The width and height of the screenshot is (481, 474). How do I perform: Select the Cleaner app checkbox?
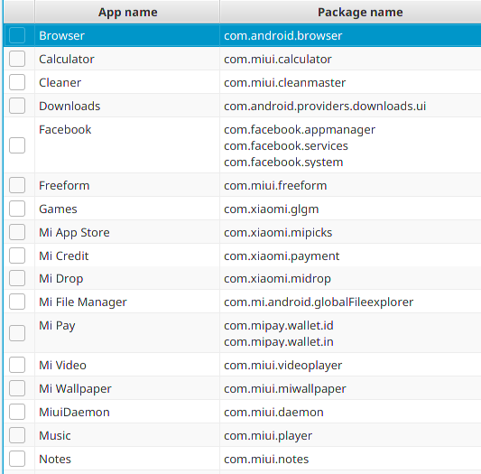(x=17, y=82)
